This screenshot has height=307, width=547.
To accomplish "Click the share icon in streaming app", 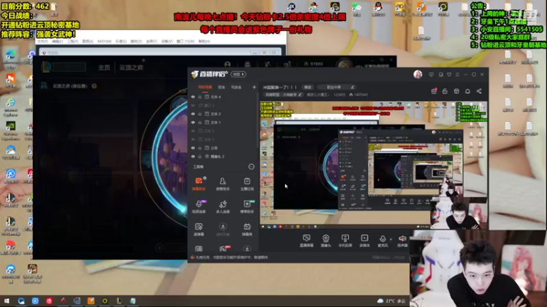I will [479, 91].
